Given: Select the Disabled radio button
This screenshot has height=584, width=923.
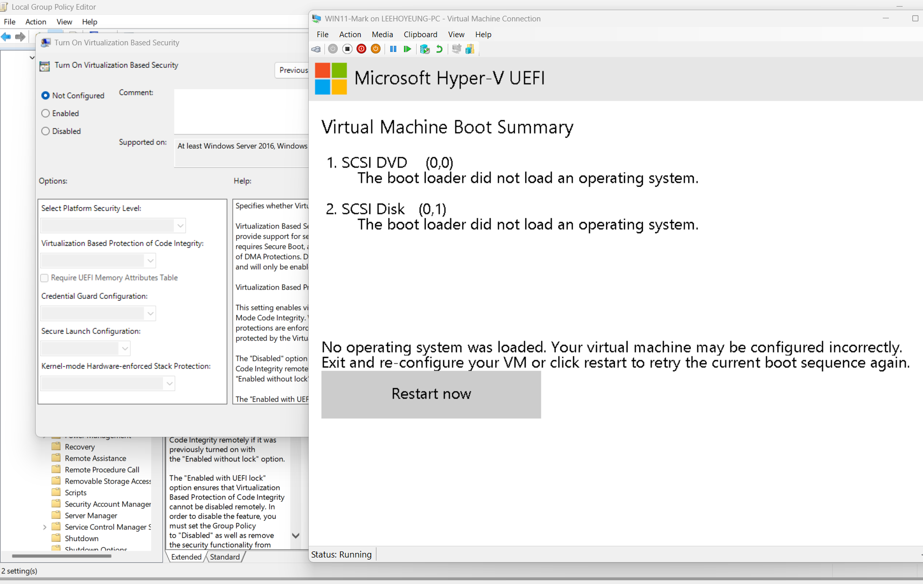Looking at the screenshot, I should pyautogui.click(x=45, y=131).
